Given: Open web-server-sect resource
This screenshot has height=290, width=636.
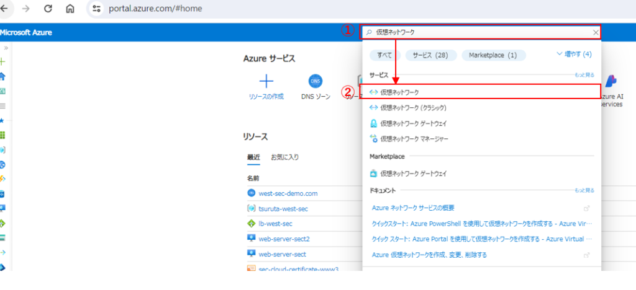Looking at the screenshot, I should point(283,255).
